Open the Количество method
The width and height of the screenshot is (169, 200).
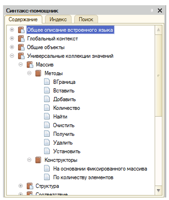coord(67,108)
